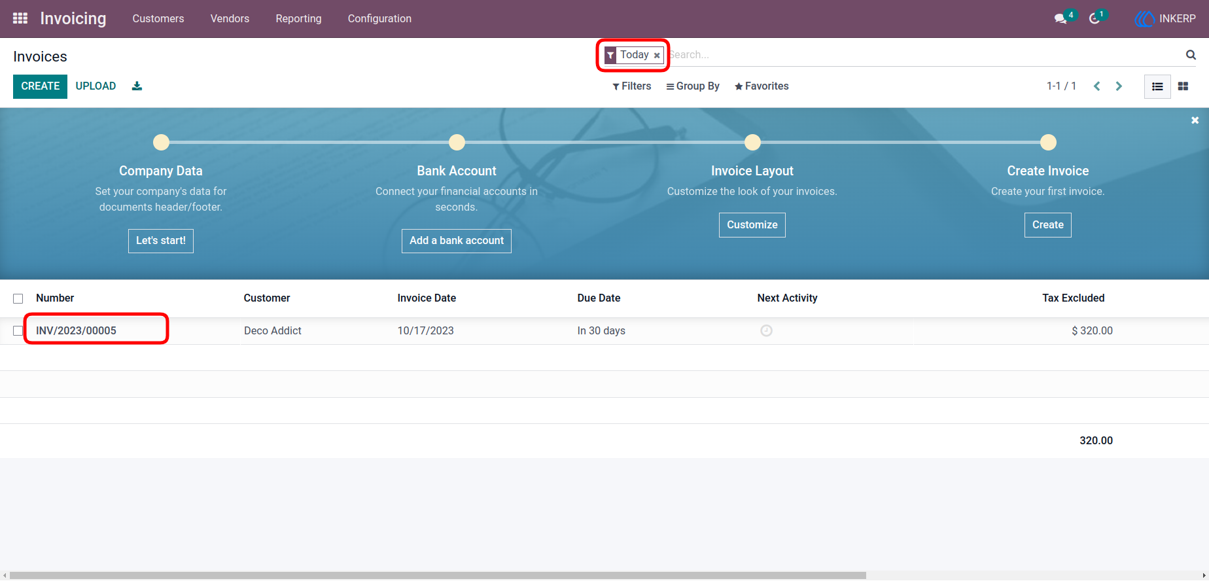This screenshot has height=581, width=1209.
Task: Sort by the Number column header
Action: pyautogui.click(x=55, y=298)
